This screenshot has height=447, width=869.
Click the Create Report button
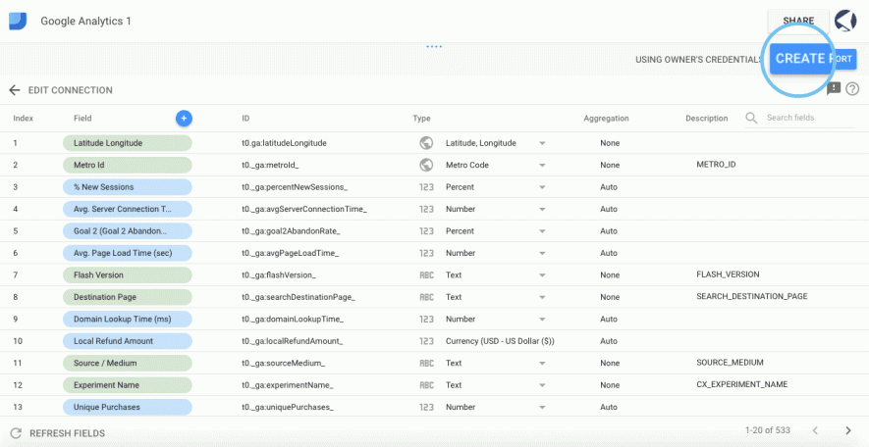pyautogui.click(x=813, y=59)
